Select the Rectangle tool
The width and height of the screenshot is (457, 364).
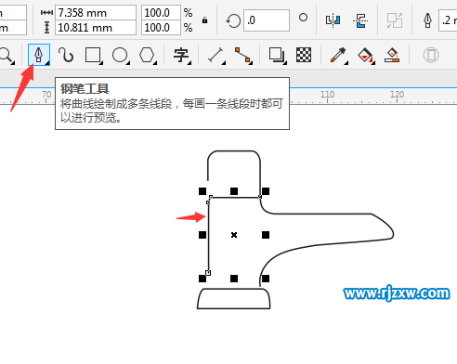[94, 56]
